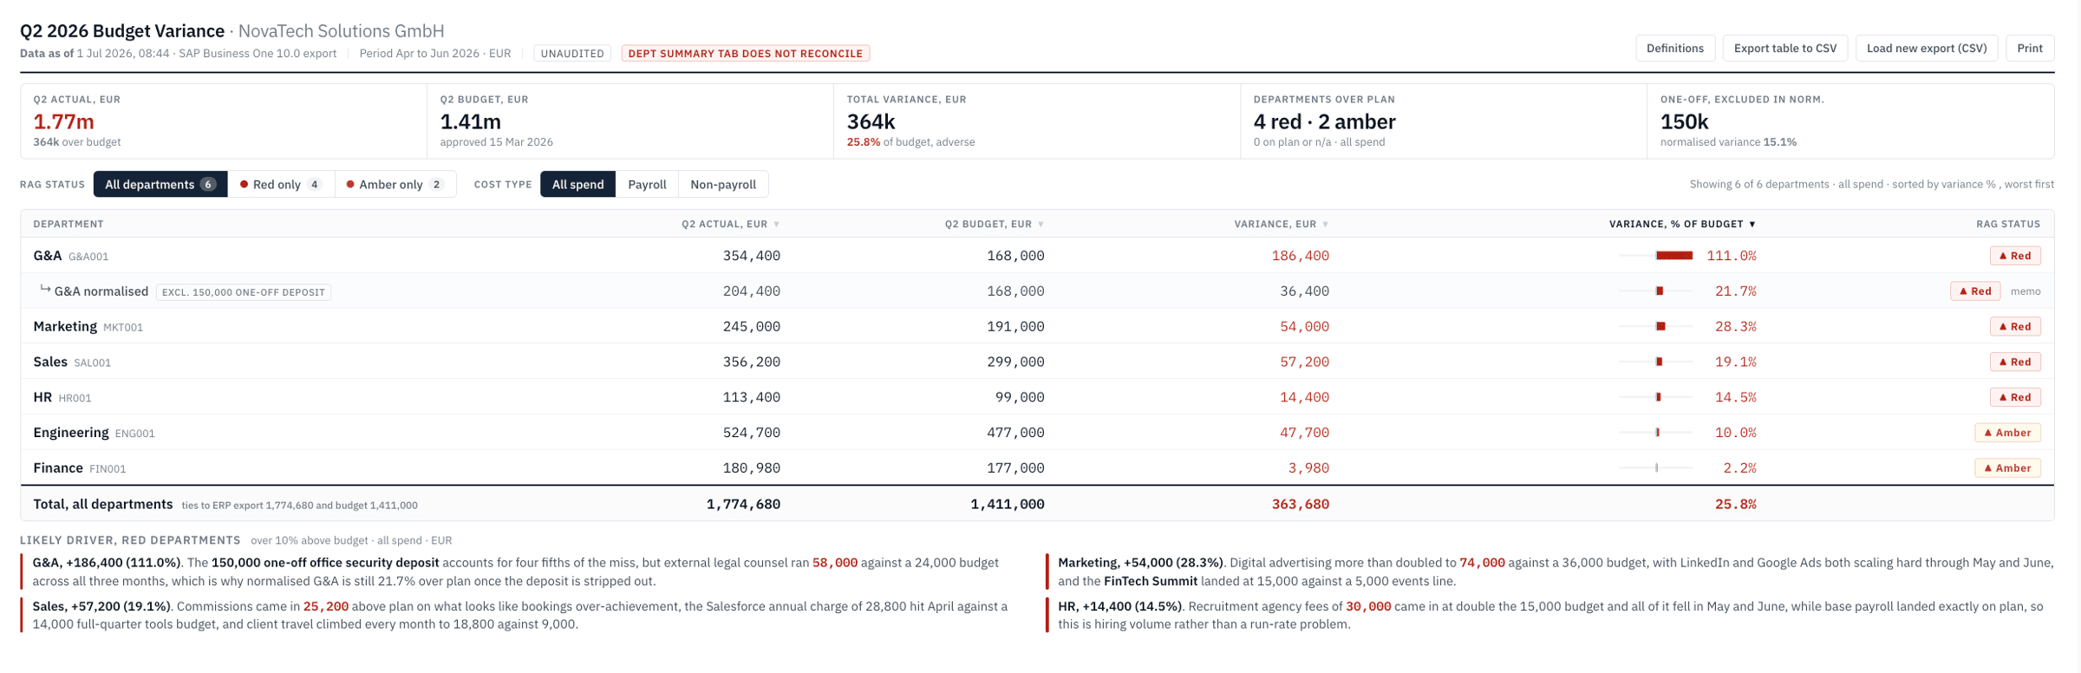Click the Red status badge for Marketing
Viewport: 2081px width, 673px height.
(2014, 327)
